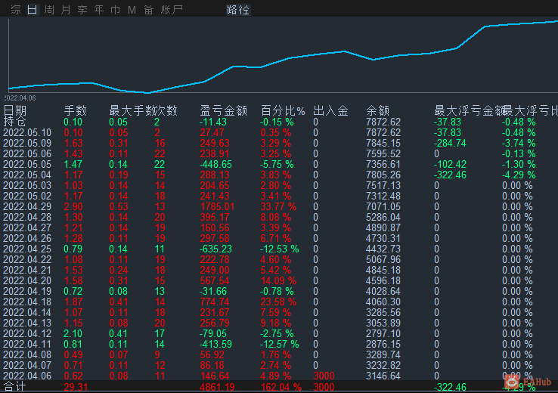Select the M tab

point(132,10)
